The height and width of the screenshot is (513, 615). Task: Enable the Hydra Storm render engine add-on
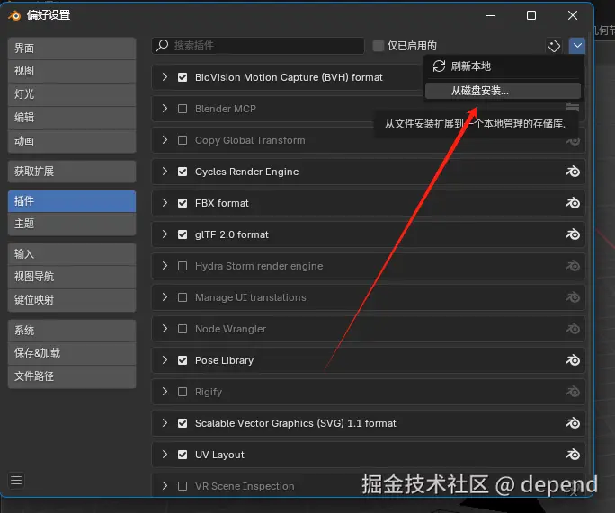183,266
